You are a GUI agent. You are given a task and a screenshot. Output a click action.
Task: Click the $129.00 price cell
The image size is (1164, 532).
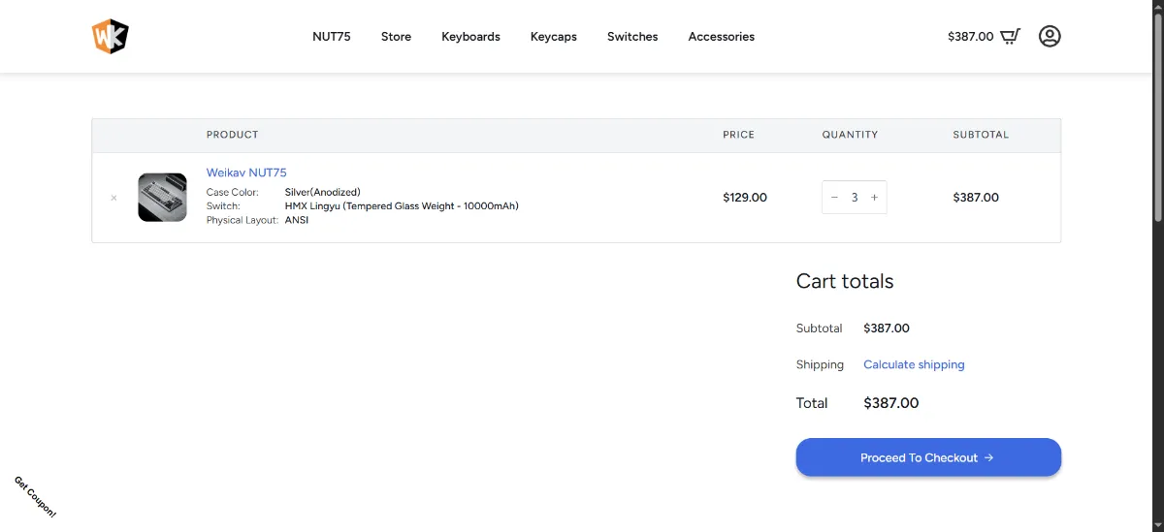[x=745, y=198]
